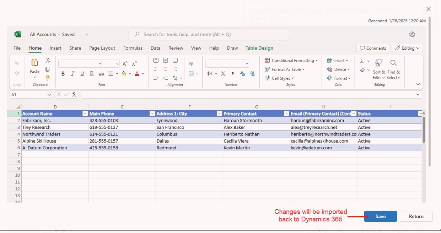Click the Wrap Text icon
The width and height of the screenshot is (441, 233).
click(191, 63)
